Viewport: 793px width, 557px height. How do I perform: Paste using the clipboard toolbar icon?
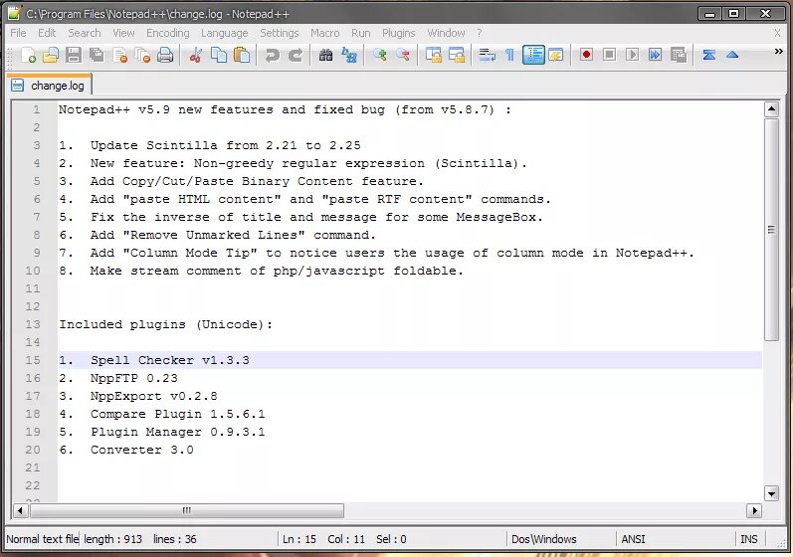click(x=242, y=55)
